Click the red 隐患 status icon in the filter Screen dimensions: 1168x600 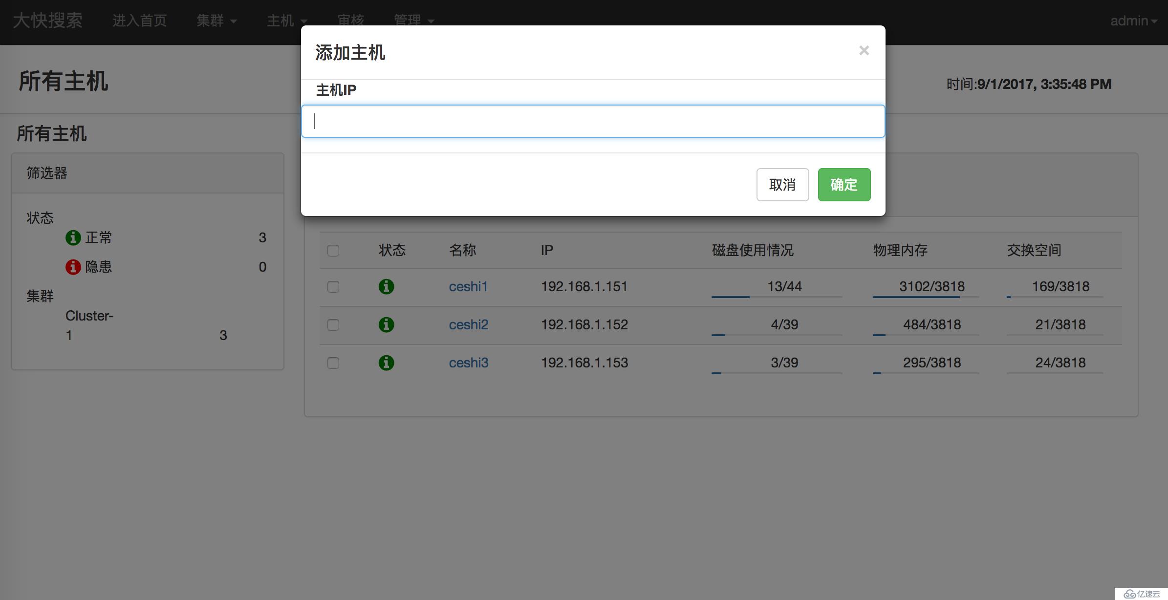pyautogui.click(x=73, y=267)
